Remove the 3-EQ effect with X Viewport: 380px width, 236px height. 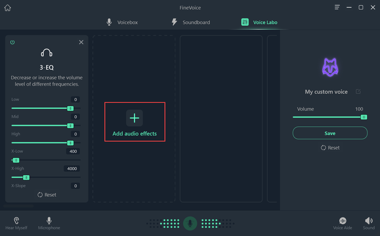coord(81,42)
